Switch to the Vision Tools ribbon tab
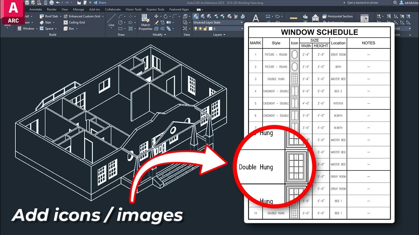Viewport: 419px width, 235px height. 134,9
